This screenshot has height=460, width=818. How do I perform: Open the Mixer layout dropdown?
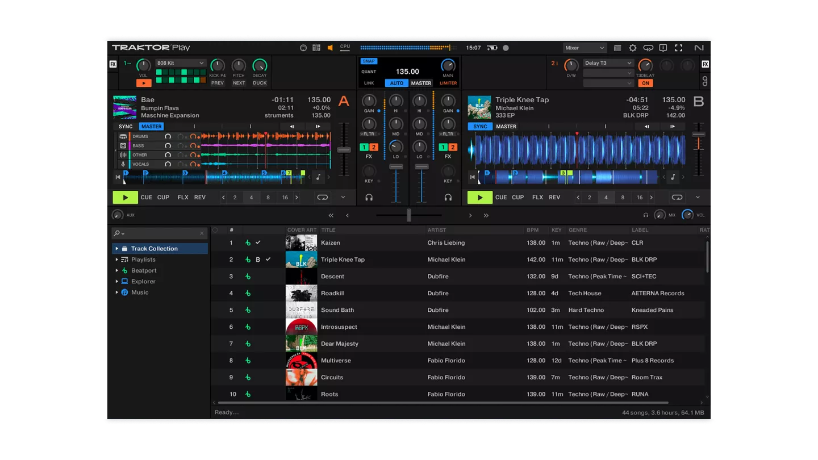click(585, 48)
